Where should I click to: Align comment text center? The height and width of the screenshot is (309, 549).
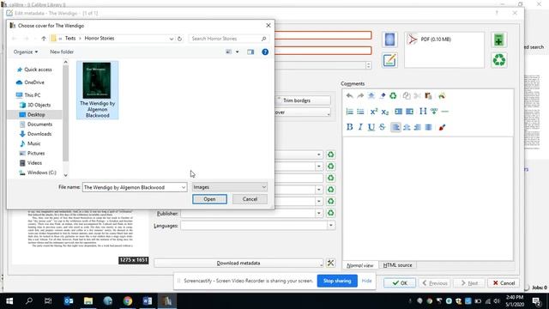pos(407,127)
